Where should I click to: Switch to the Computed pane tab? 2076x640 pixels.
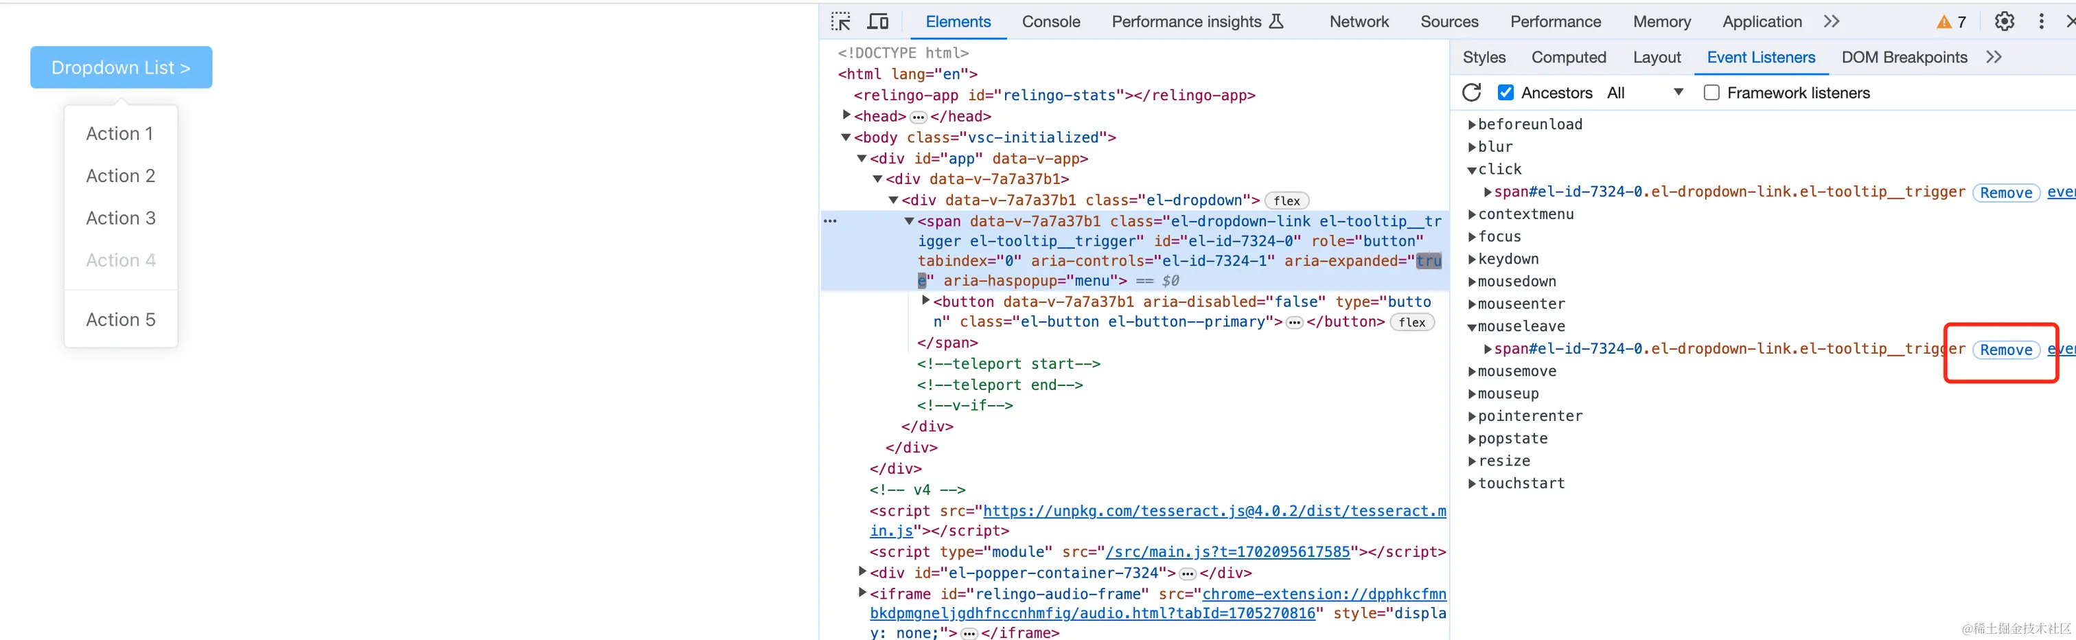(x=1568, y=57)
